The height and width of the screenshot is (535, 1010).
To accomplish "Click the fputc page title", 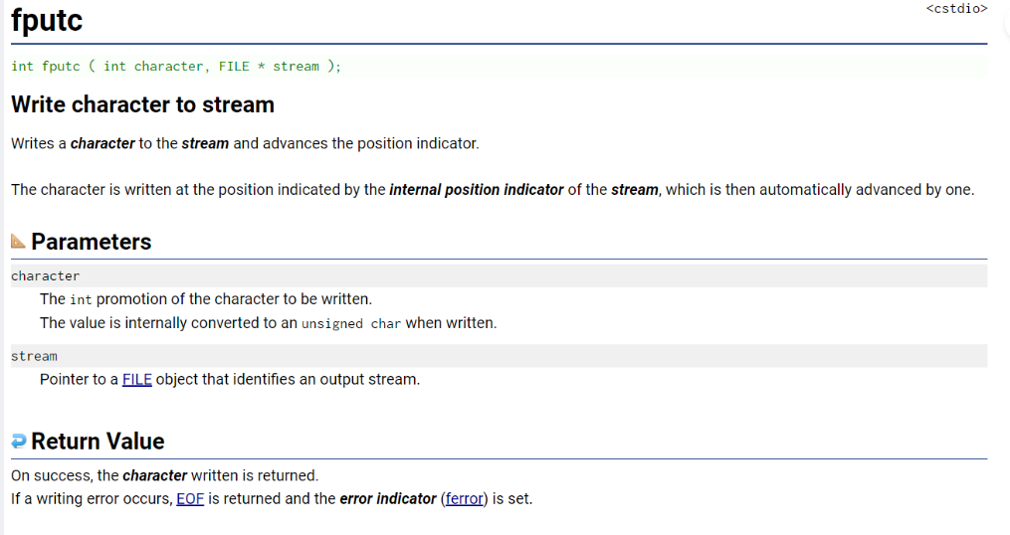I will (47, 20).
